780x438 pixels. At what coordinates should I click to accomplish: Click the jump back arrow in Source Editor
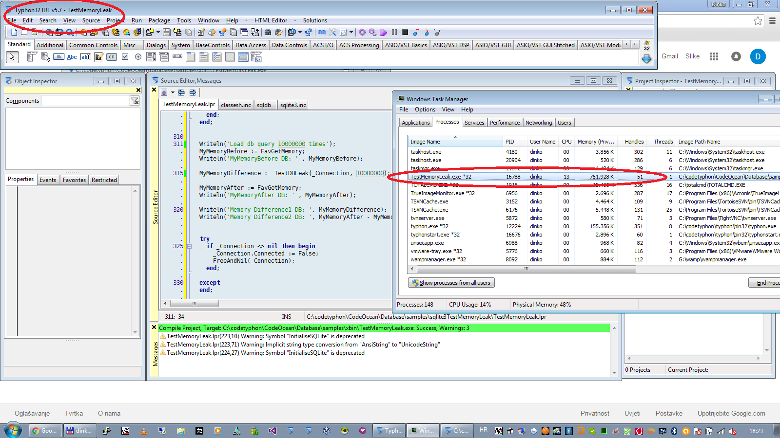click(181, 92)
